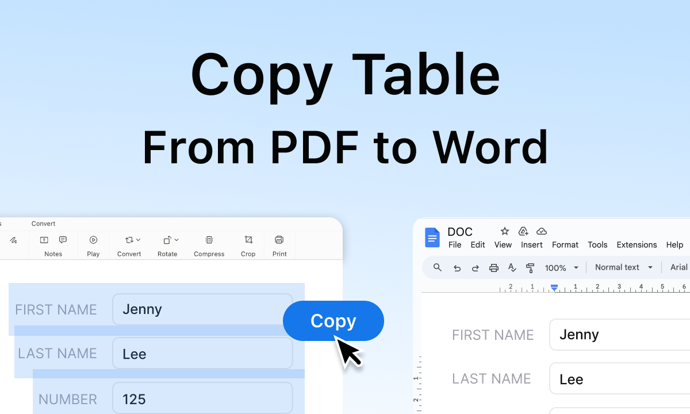Click the blue Copy button
690x414 pixels.
click(333, 321)
